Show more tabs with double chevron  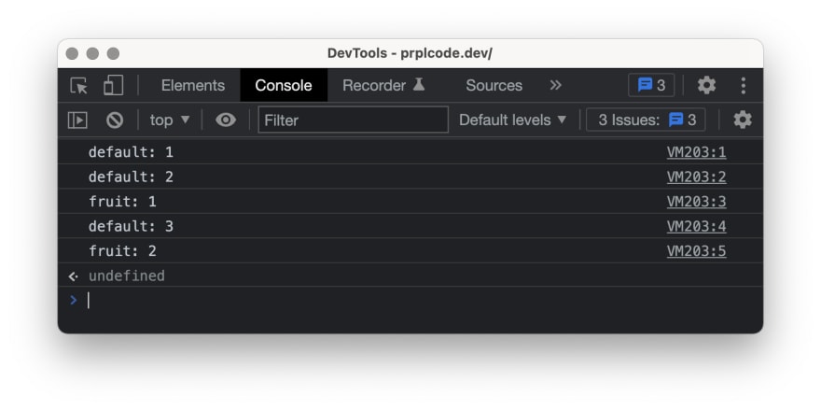[x=555, y=85]
